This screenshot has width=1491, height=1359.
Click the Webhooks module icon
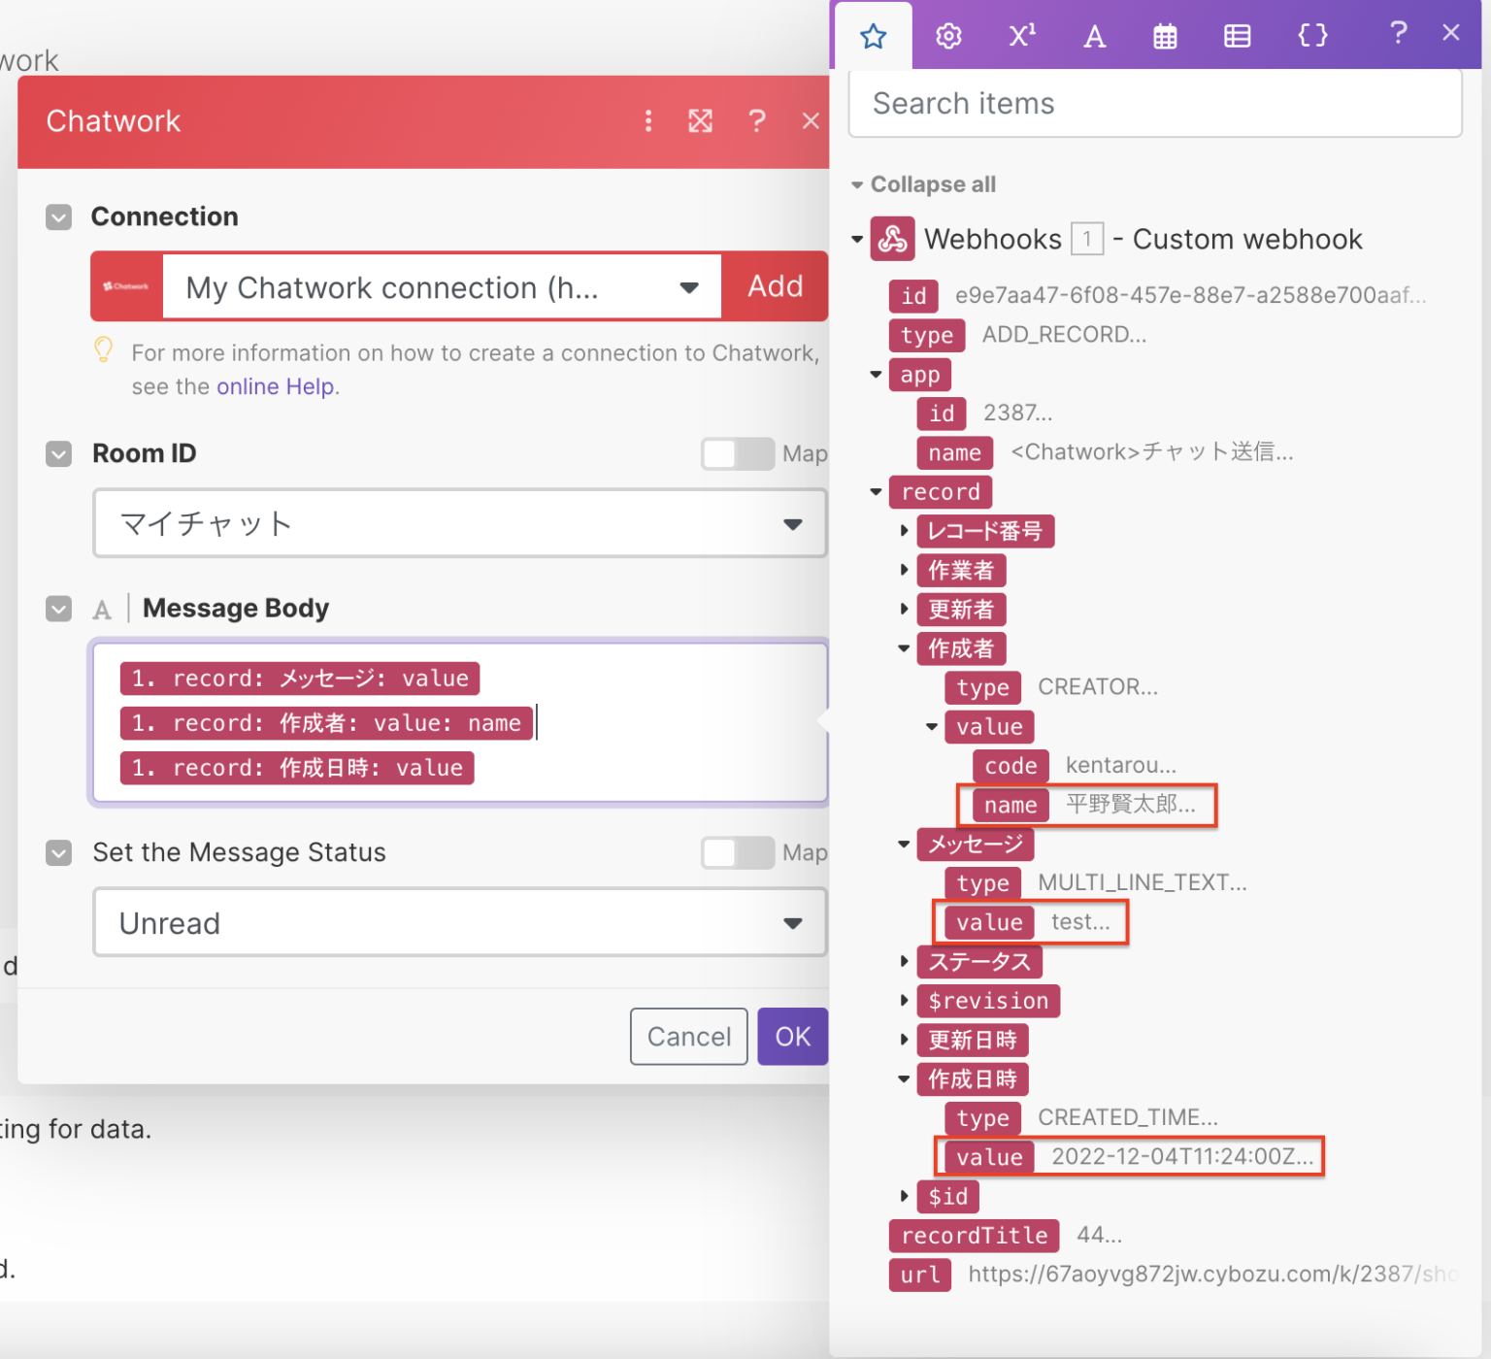892,238
